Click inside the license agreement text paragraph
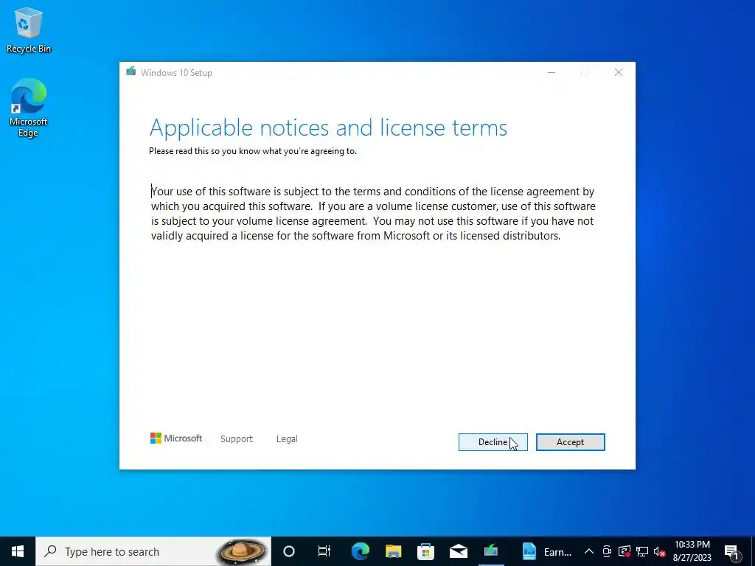The height and width of the screenshot is (566, 755). point(373,214)
